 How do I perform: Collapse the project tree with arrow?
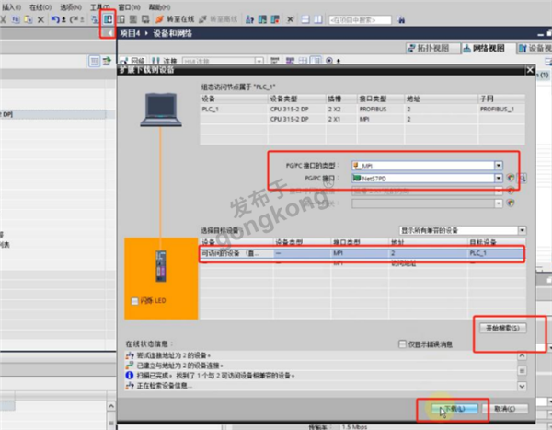coord(110,33)
